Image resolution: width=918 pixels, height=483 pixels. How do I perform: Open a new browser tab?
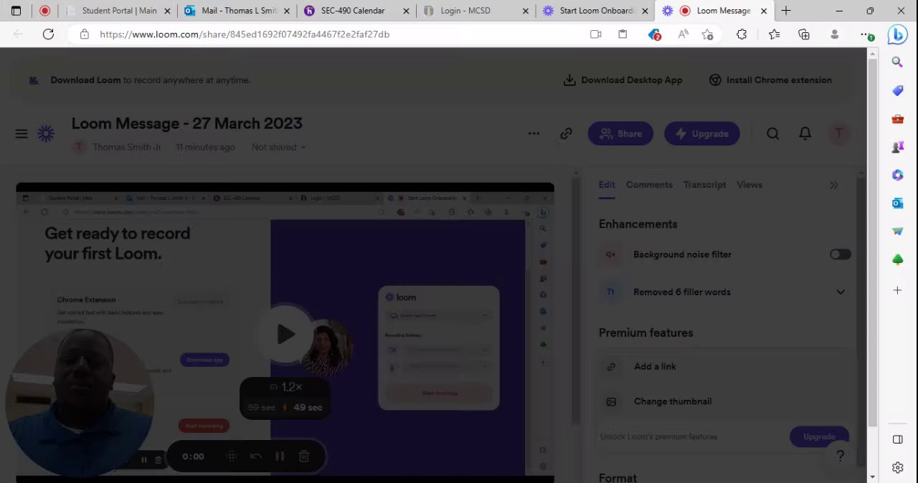pyautogui.click(x=786, y=11)
